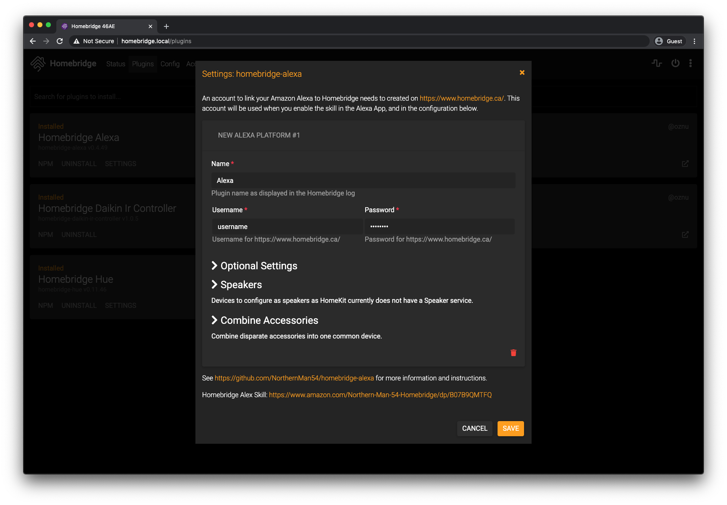Click the power restart icon
This screenshot has height=505, width=727.
[x=675, y=63]
